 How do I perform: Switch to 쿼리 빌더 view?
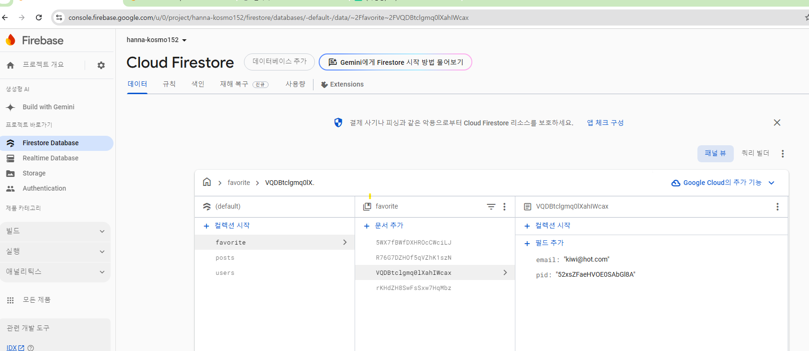pyautogui.click(x=755, y=153)
